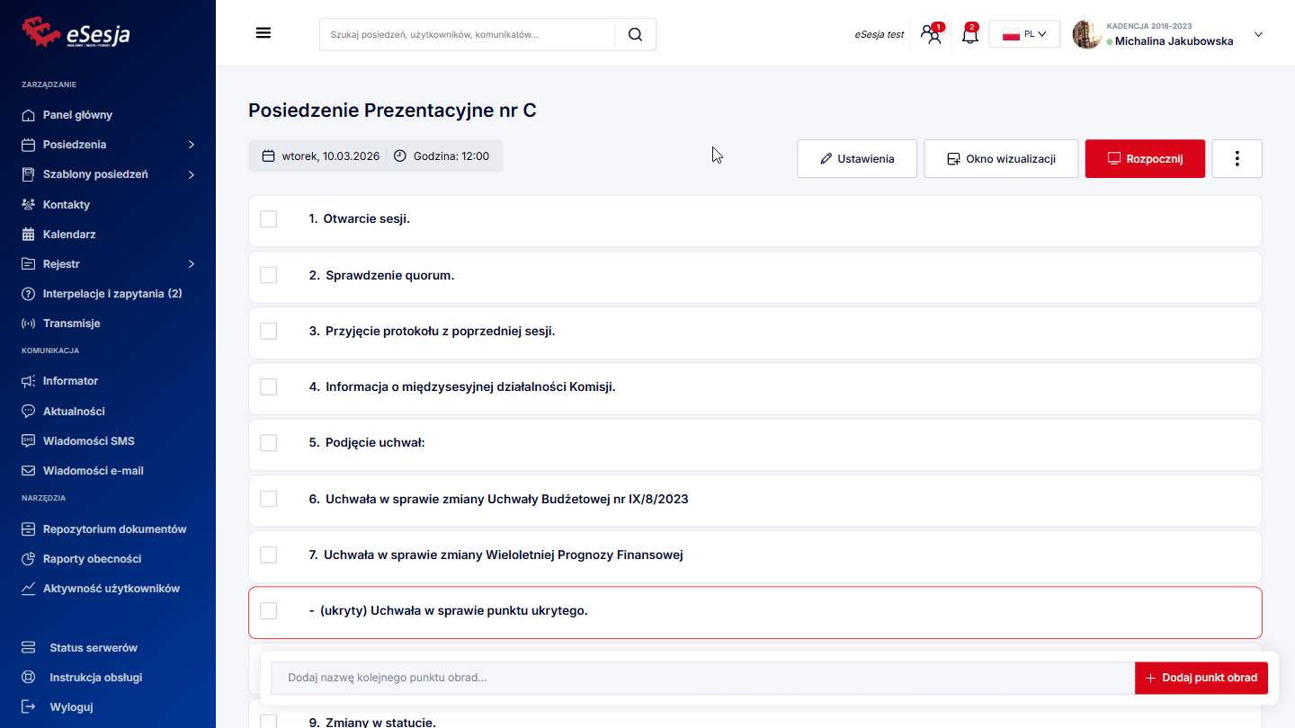Click the eSesja logo

(x=76, y=33)
